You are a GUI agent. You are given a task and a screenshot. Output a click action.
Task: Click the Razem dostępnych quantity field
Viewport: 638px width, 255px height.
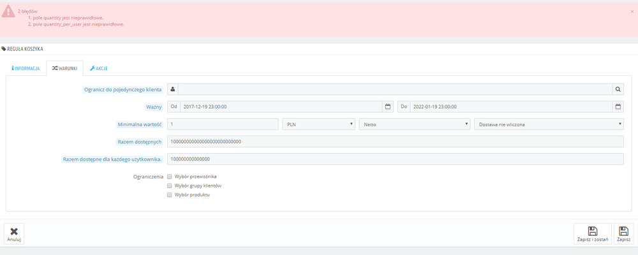pos(395,142)
